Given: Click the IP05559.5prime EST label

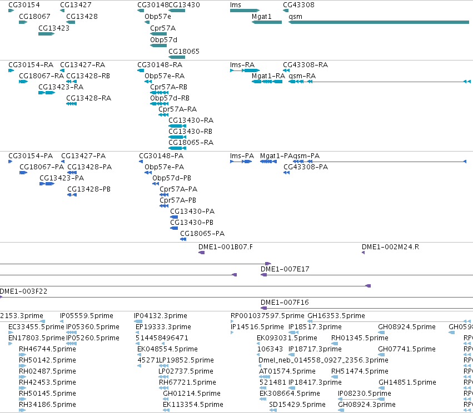Looking at the screenshot, I should tap(87, 316).
